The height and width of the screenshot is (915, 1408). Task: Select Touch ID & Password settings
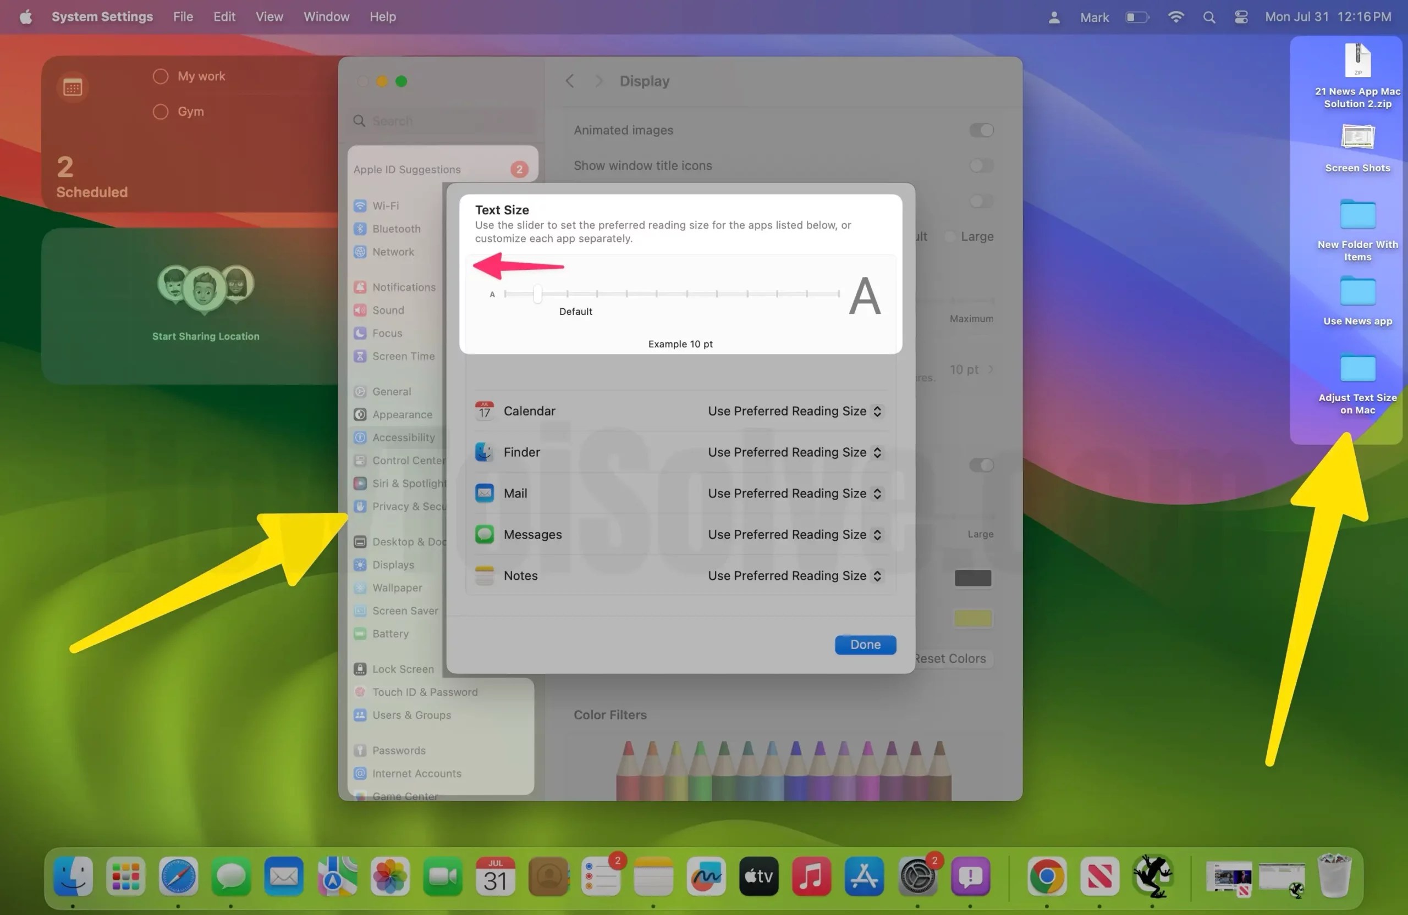(x=425, y=691)
